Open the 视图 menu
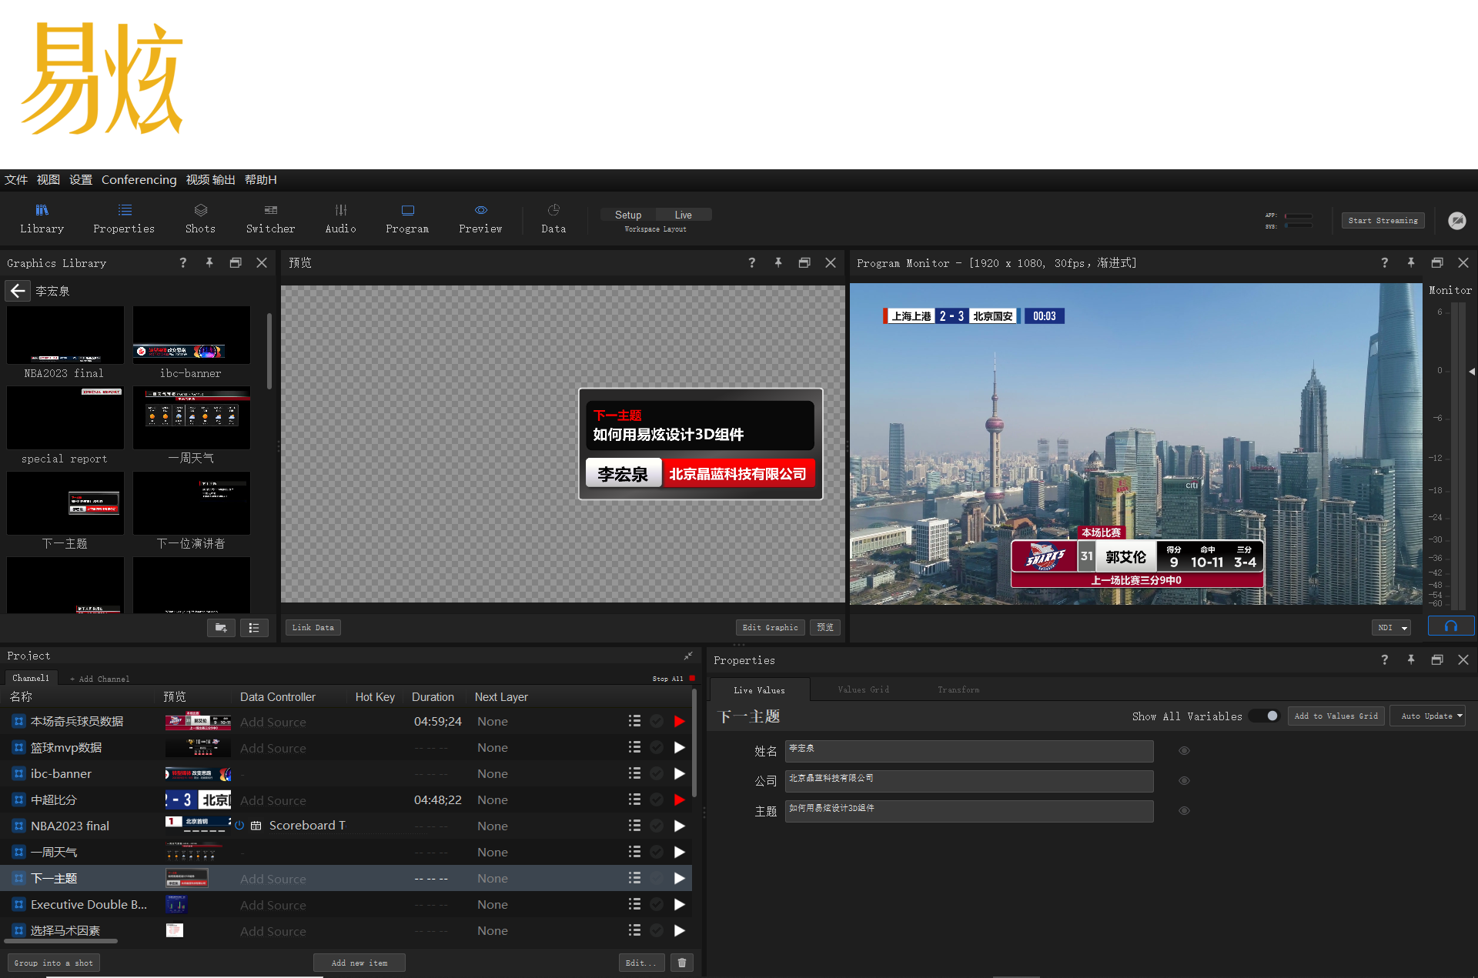The image size is (1478, 978). pos(48,179)
